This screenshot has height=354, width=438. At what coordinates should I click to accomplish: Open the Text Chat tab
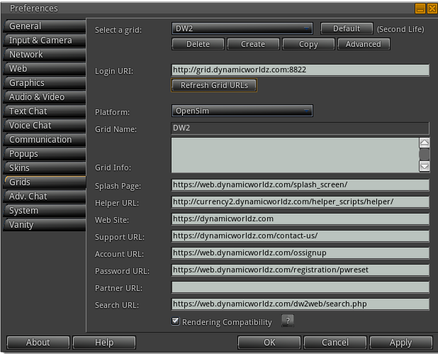pos(45,111)
